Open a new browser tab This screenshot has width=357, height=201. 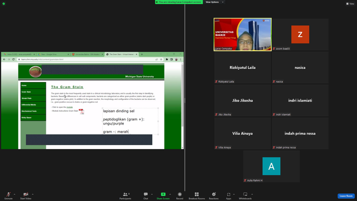click(x=142, y=54)
